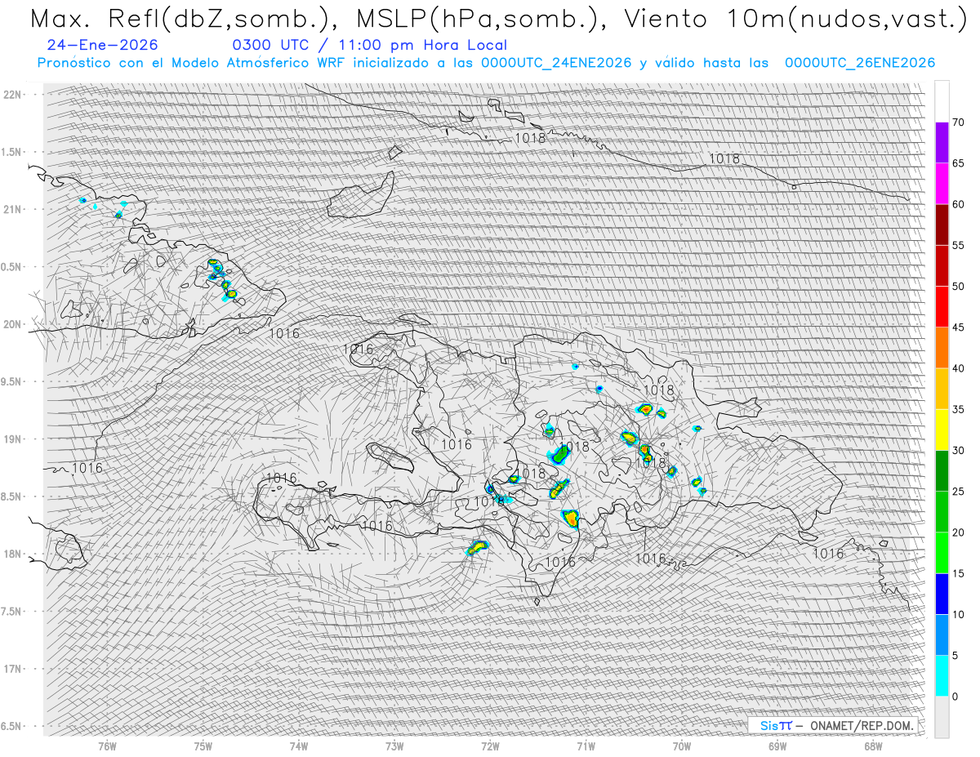The width and height of the screenshot is (980, 757).
Task: Click the "45" value on the color scale
Action: (x=958, y=327)
